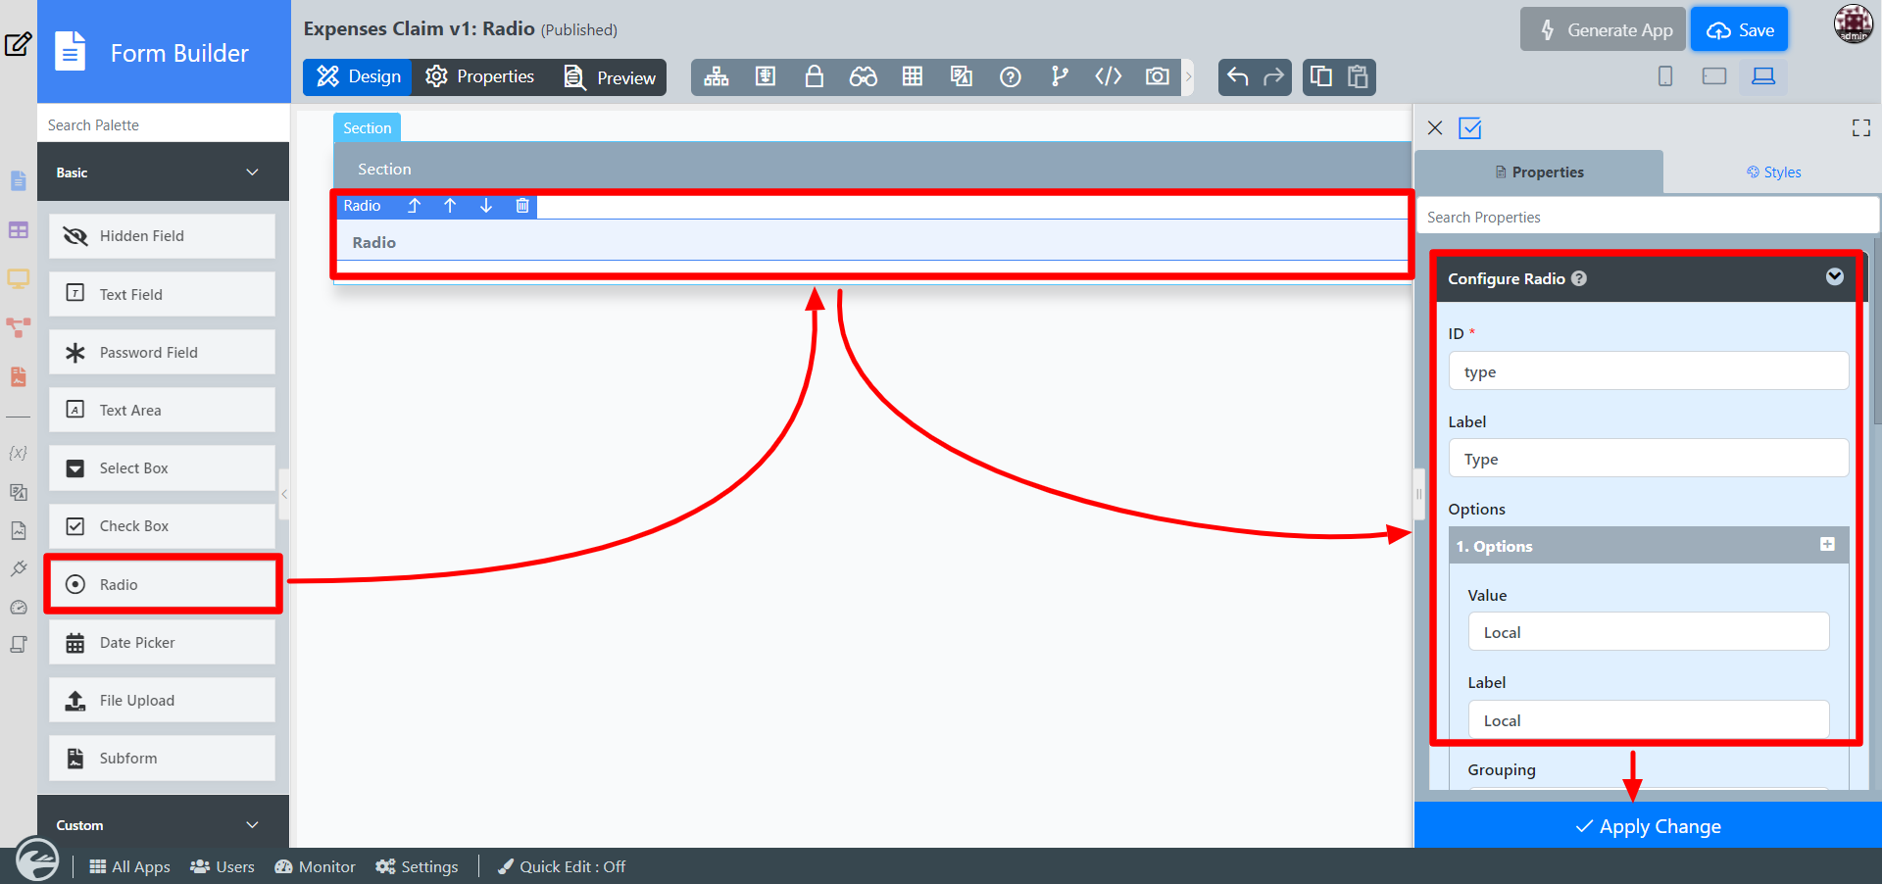
Task: Select the Properties tab in side panel
Action: pyautogui.click(x=1539, y=172)
